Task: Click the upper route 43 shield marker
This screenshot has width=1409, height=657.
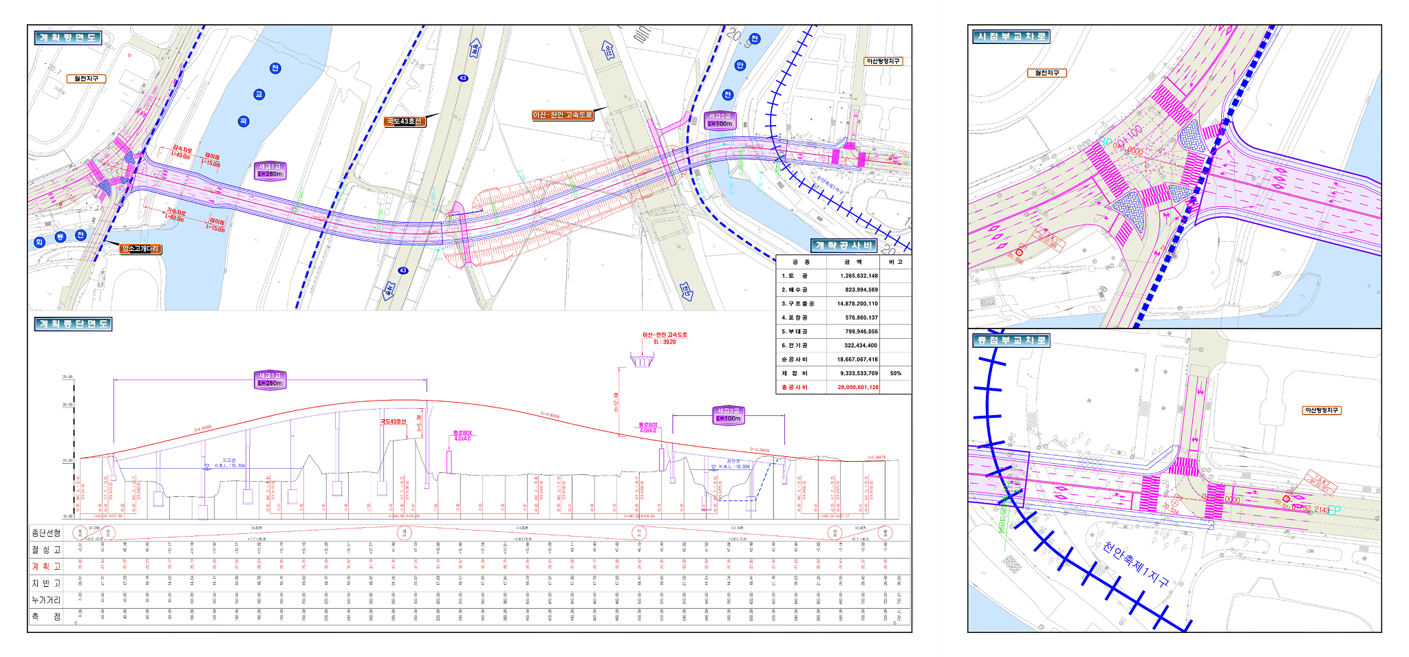Action: click(x=463, y=78)
